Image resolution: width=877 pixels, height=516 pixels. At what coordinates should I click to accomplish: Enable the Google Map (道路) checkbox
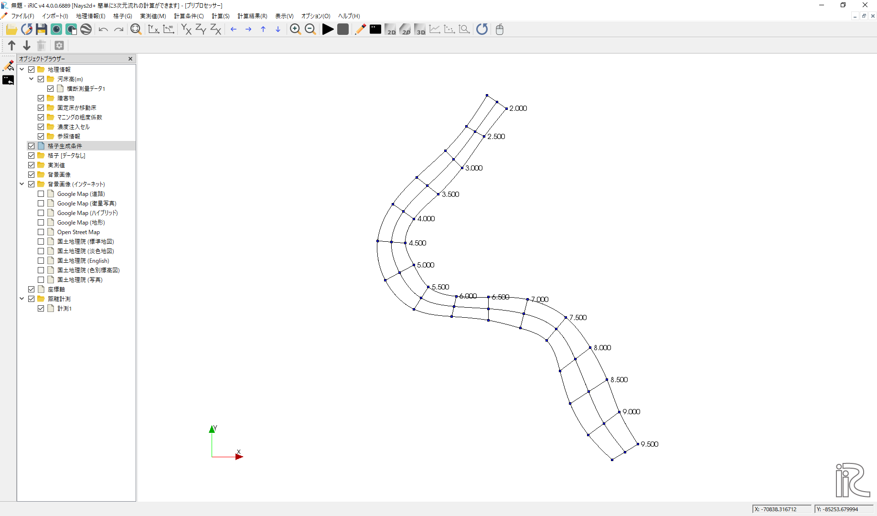[x=41, y=193]
